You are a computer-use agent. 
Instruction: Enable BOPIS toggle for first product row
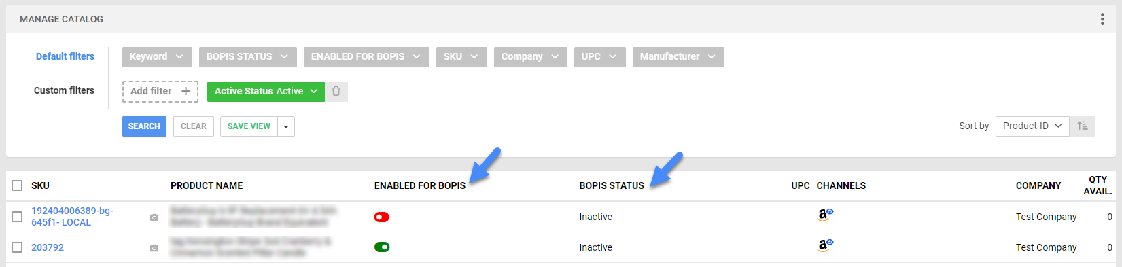(x=382, y=217)
